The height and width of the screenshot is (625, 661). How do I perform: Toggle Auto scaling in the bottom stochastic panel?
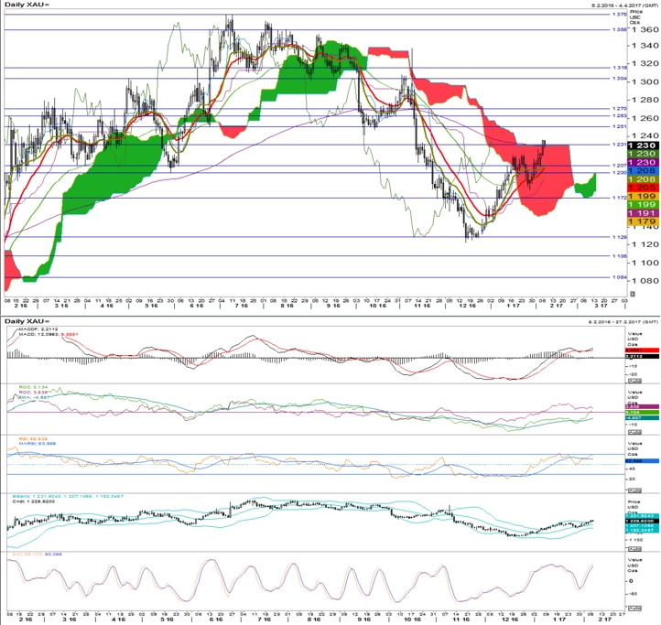[x=634, y=608]
